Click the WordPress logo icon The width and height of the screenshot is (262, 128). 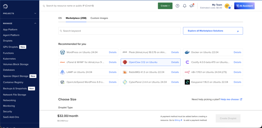pyautogui.click(x=62, y=52)
